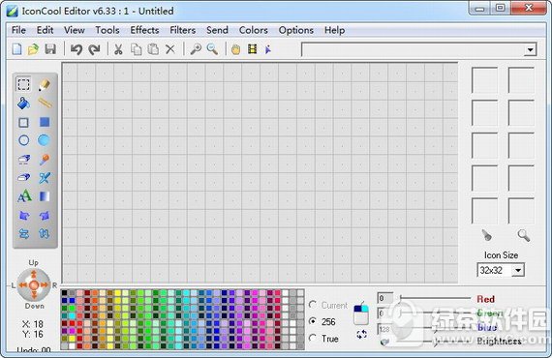Screen dimensions: 552x358
Task: Click the top-right icon preview box
Action: point(521,80)
